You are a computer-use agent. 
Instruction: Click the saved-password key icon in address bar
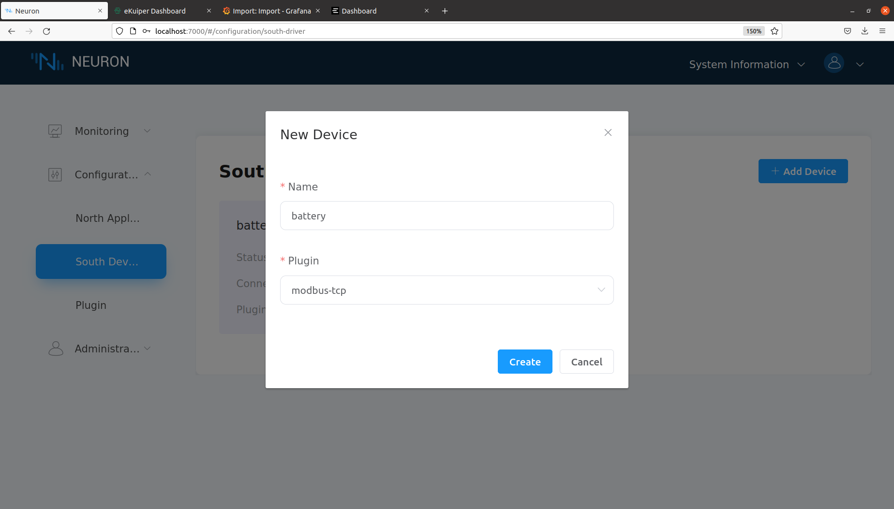click(x=147, y=31)
